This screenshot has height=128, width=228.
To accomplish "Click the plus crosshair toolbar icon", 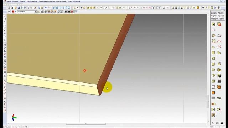I will coord(81,7).
